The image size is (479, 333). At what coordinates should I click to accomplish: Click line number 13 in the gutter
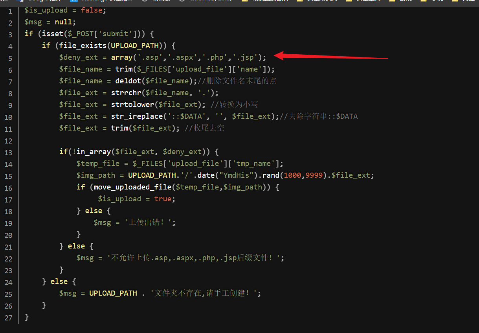8,153
